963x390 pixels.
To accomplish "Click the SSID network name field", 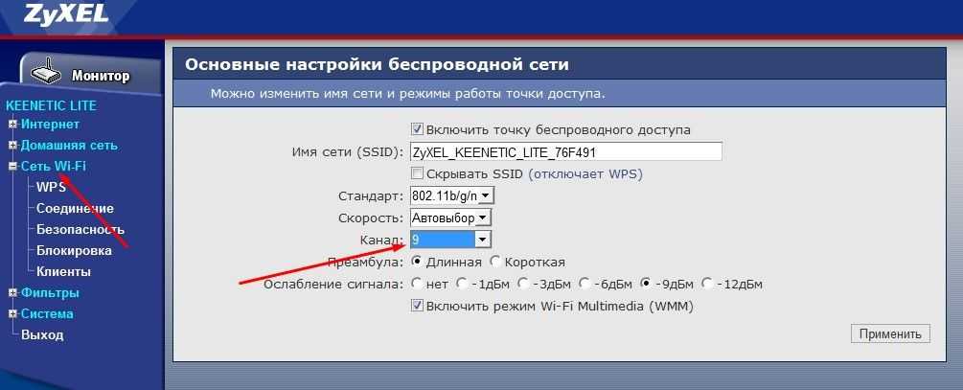I will point(564,151).
